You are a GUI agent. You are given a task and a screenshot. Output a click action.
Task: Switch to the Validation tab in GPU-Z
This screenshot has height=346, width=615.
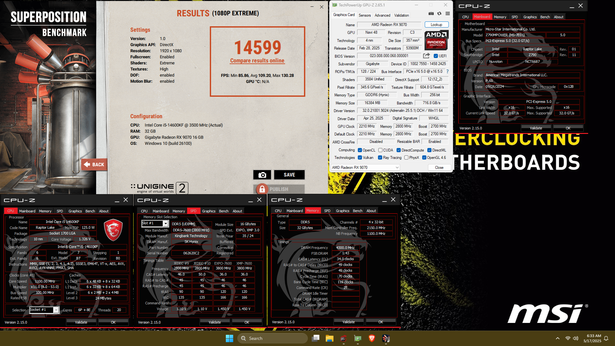401,15
